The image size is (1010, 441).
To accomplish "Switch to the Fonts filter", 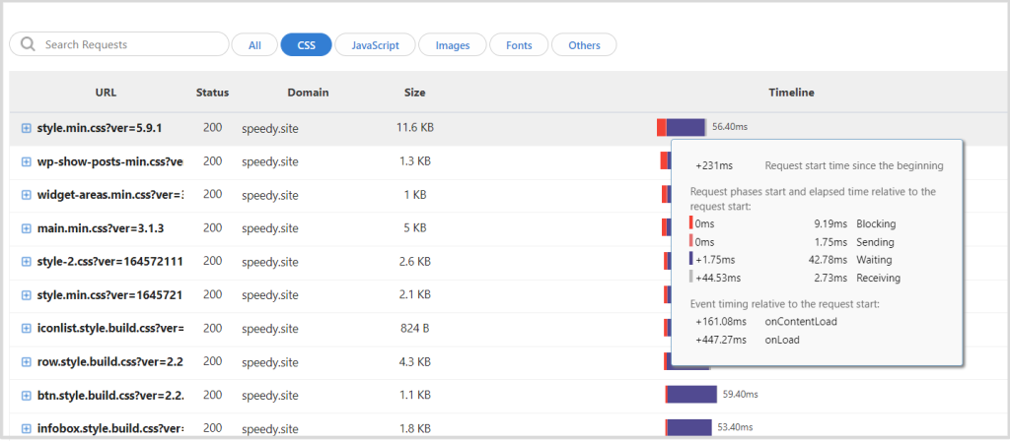I will (x=519, y=45).
